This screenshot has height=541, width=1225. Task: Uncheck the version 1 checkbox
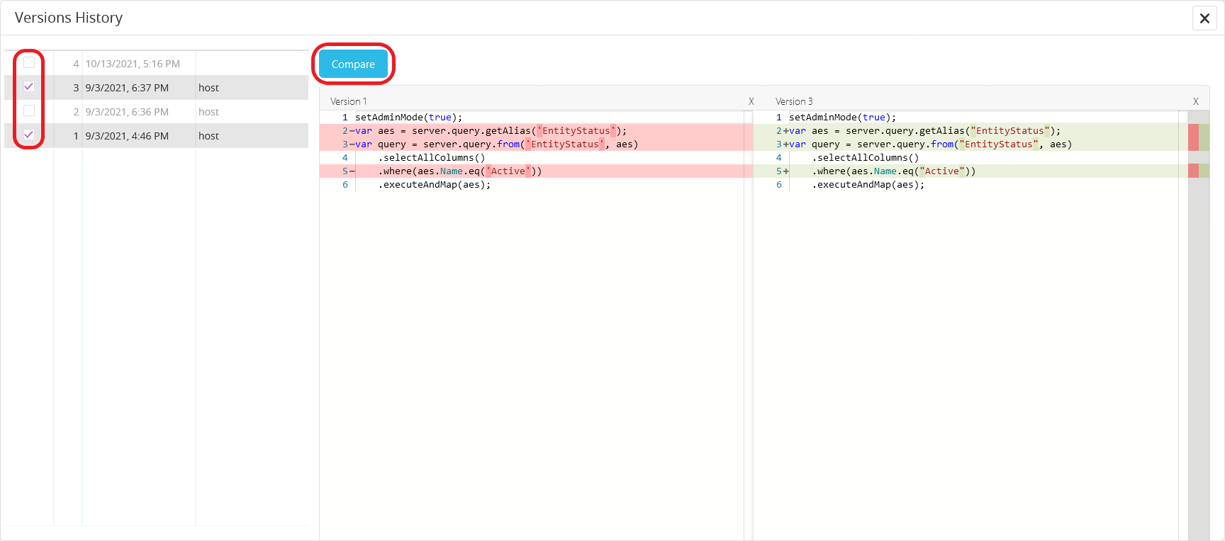tap(29, 135)
